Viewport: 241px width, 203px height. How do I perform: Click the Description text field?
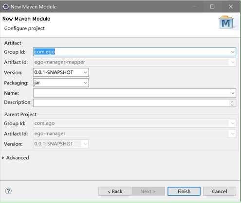click(134, 103)
